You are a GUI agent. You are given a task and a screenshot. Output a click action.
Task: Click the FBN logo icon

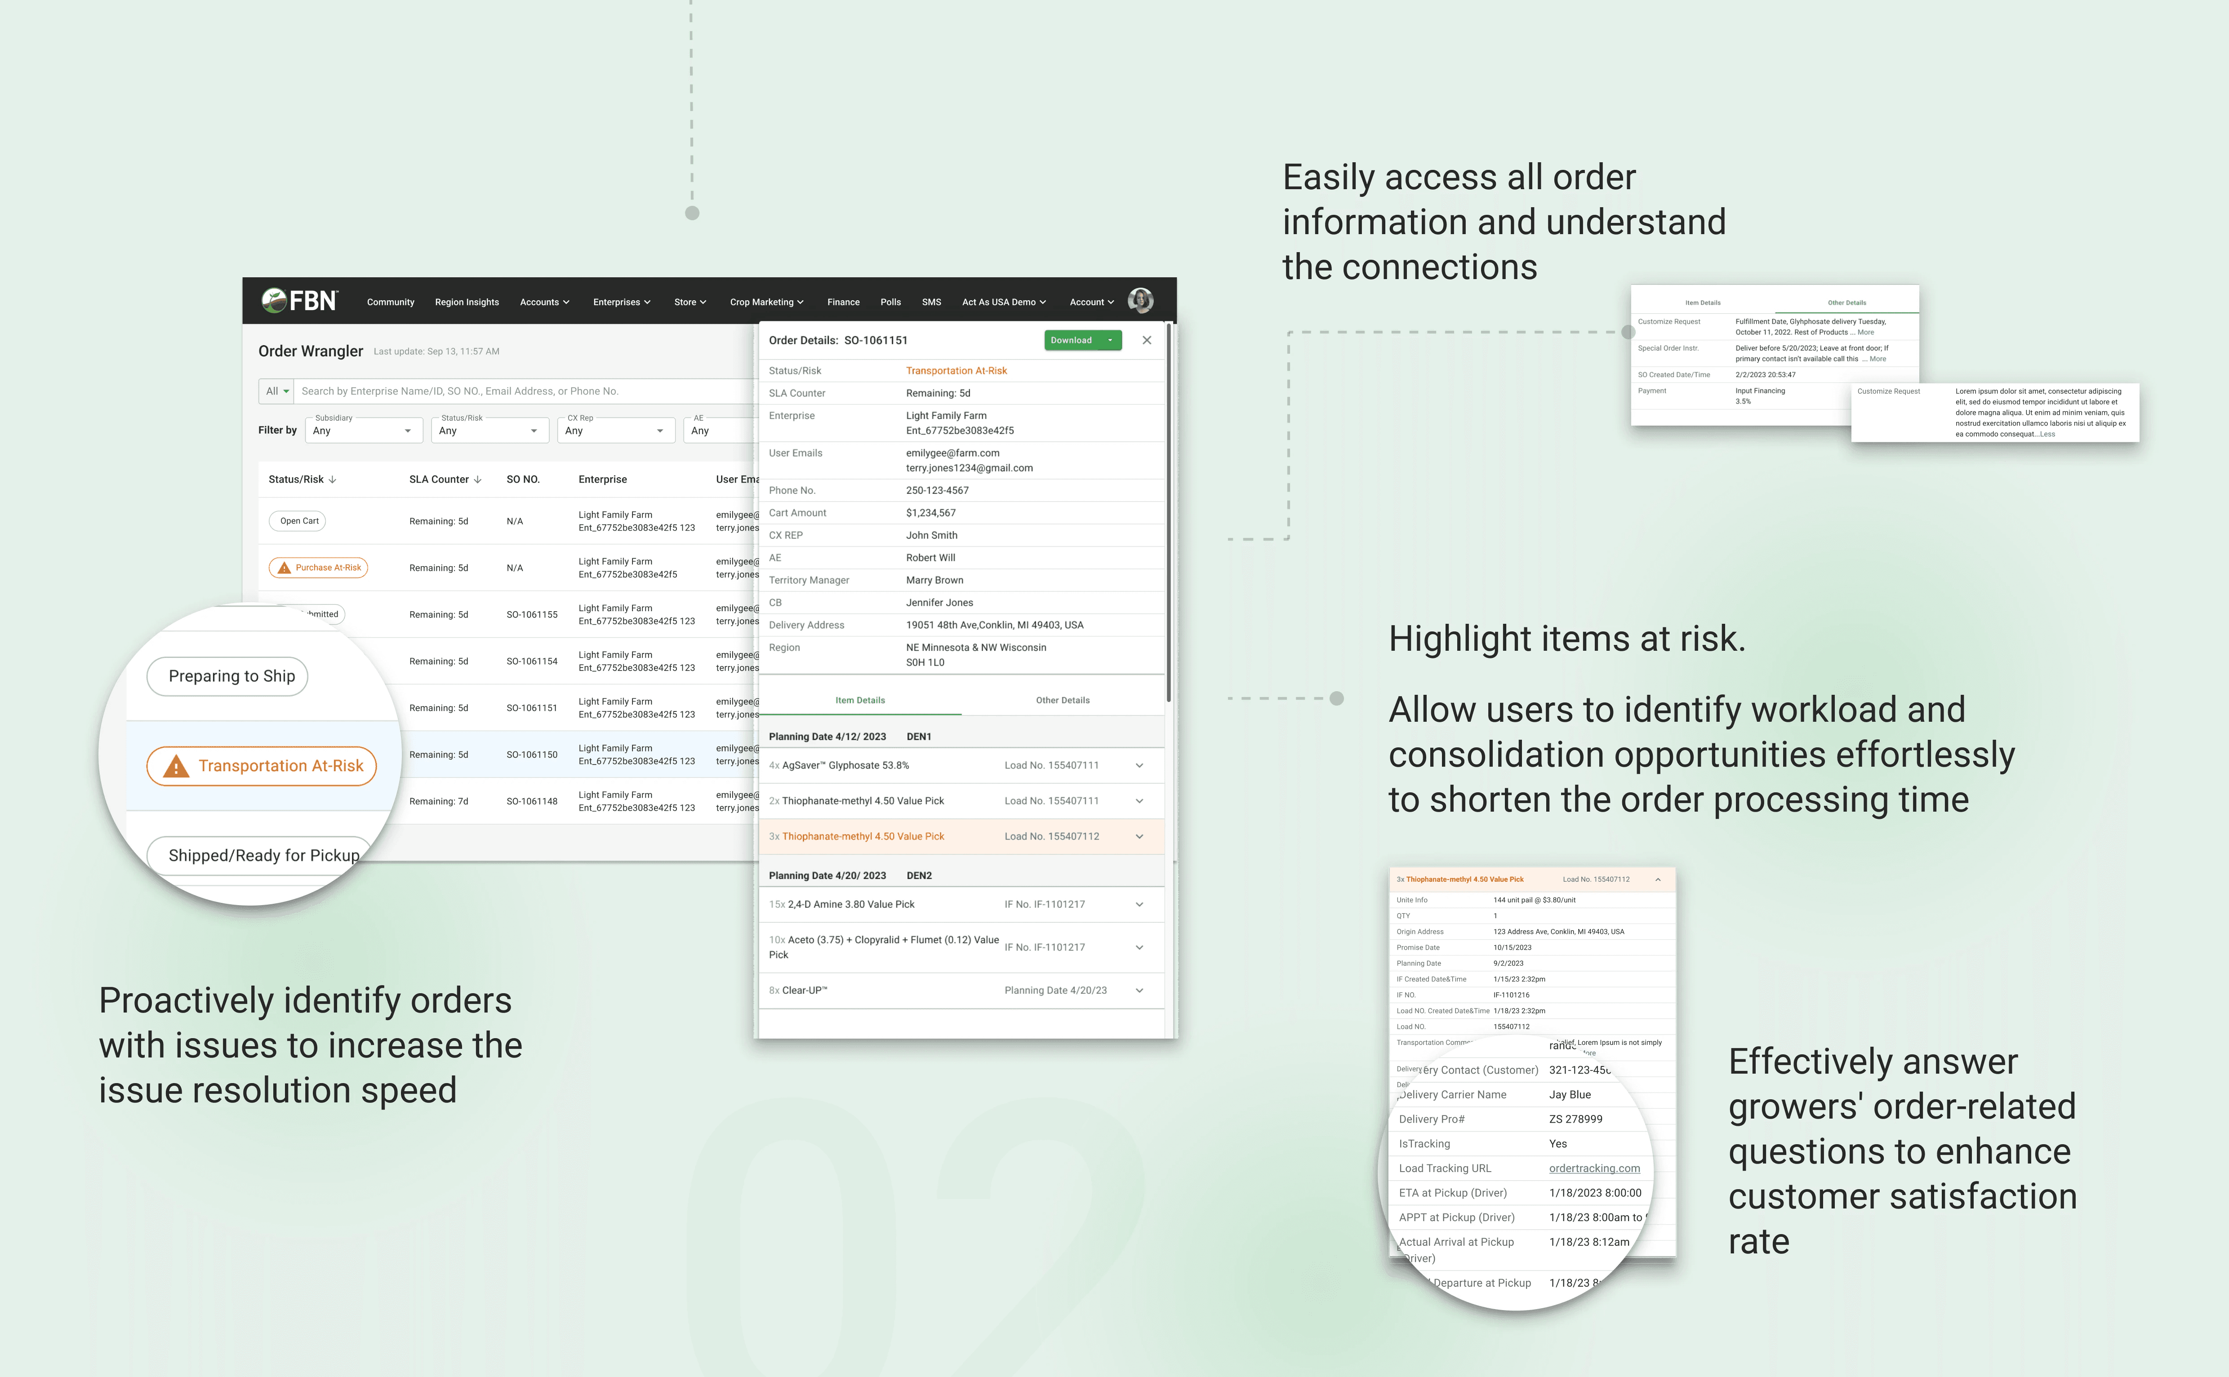pos(274,301)
